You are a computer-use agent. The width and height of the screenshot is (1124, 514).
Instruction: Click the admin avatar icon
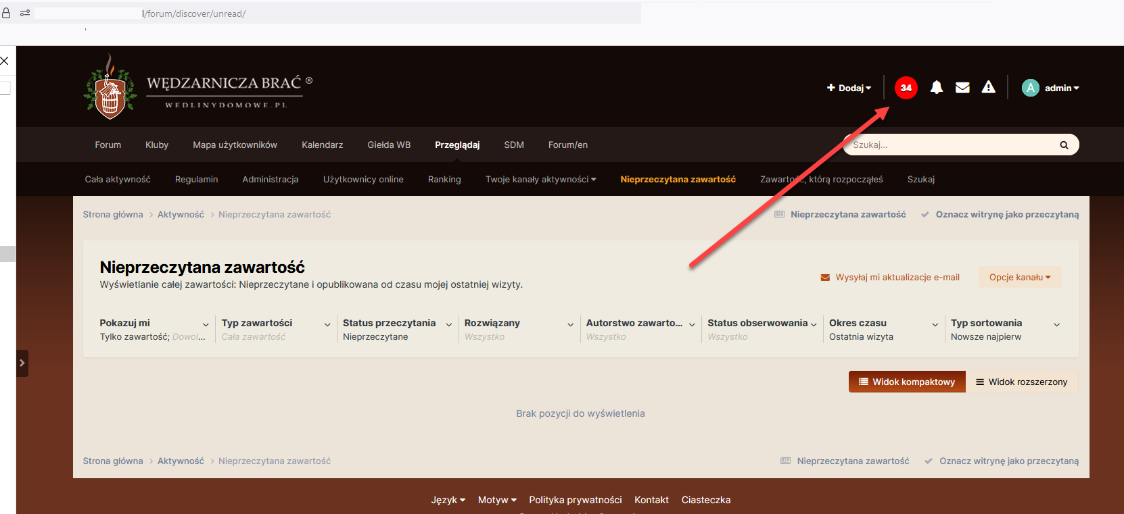(x=1030, y=88)
